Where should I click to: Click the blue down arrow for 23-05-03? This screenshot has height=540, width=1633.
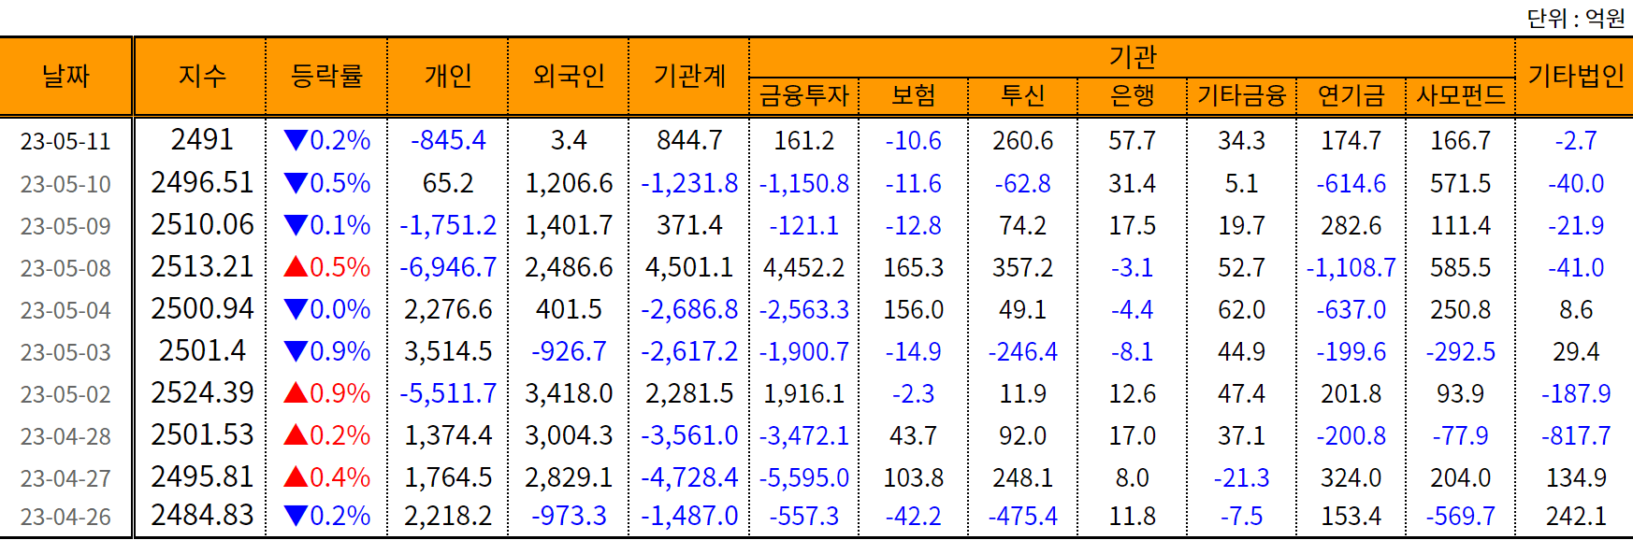tap(296, 351)
